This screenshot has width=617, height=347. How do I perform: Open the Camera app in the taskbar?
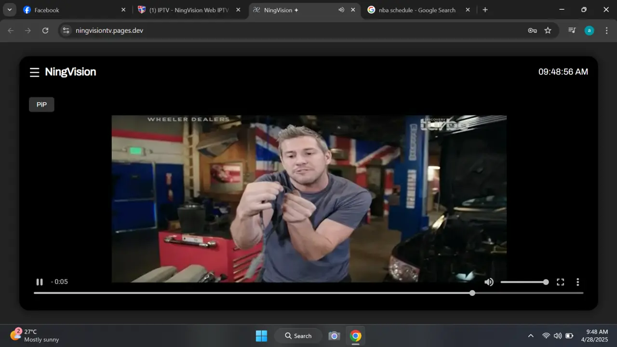tap(334, 336)
